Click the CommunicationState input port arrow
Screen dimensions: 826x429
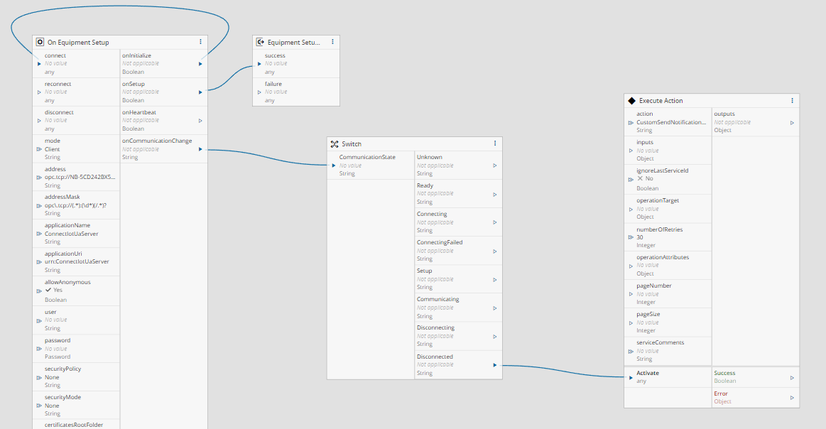(x=334, y=165)
